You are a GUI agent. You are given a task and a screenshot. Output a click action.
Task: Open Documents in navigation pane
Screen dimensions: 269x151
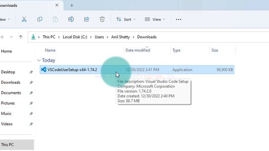(11, 93)
